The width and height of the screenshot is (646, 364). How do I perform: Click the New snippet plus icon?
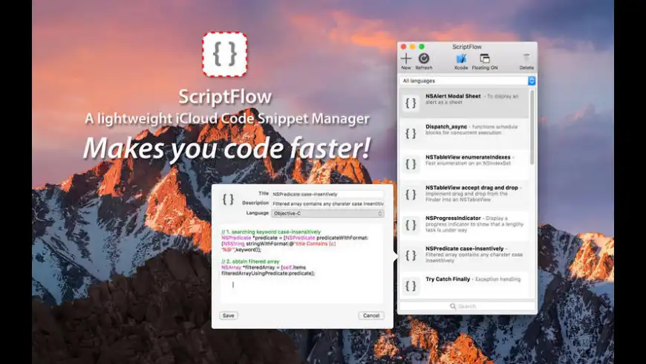pos(406,59)
